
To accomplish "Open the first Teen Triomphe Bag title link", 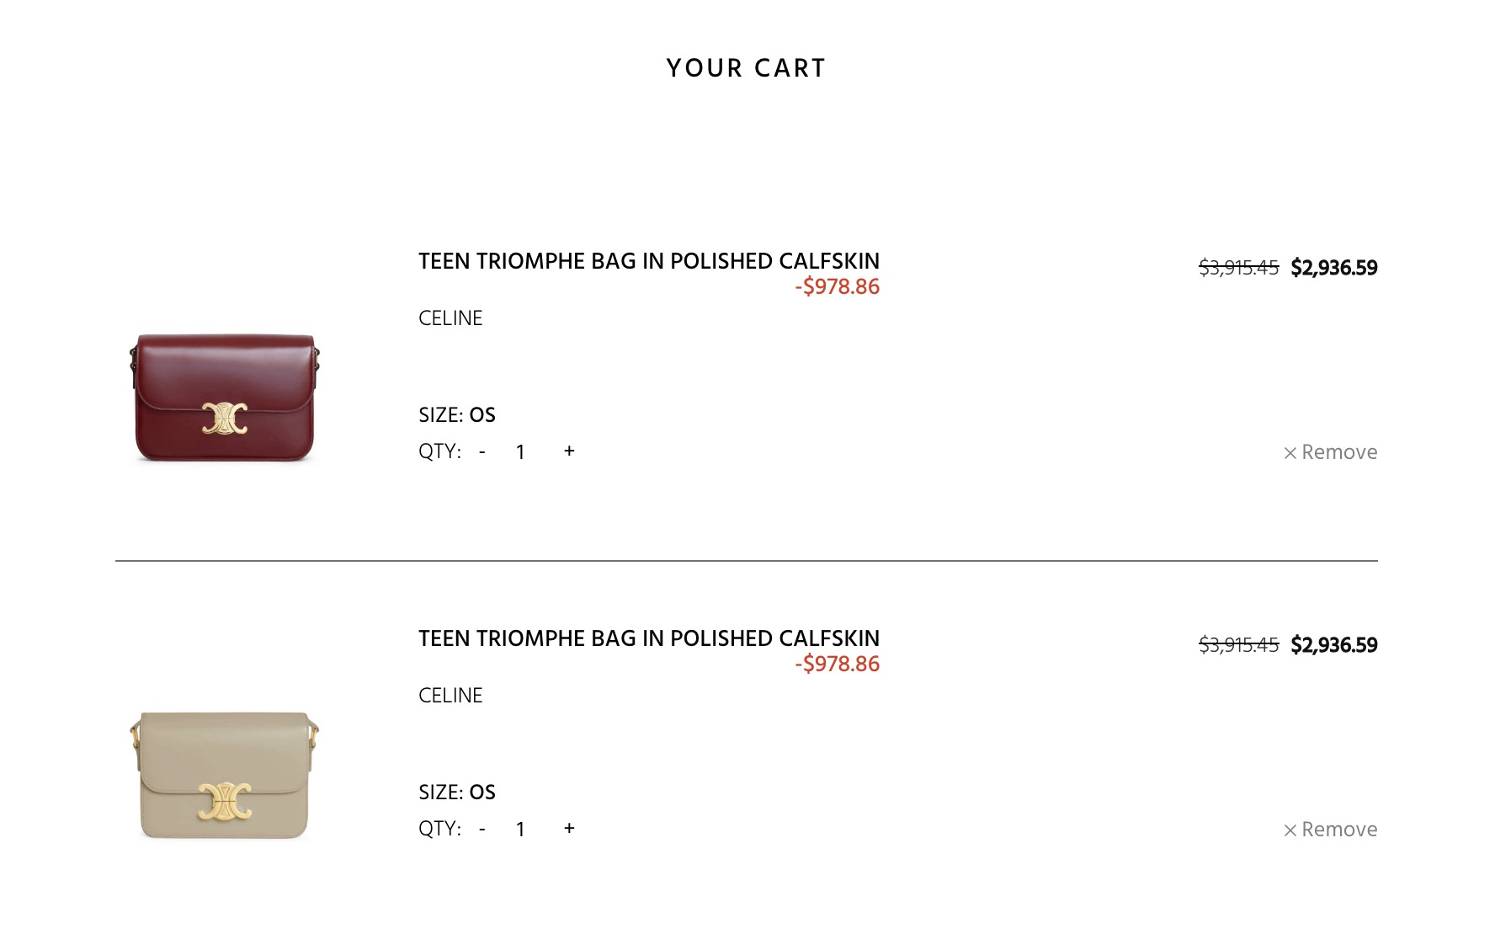I will [648, 261].
